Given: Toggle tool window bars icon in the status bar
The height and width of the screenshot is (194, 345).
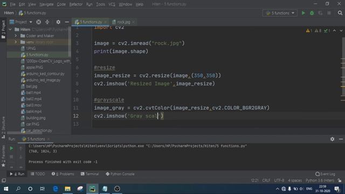Looking at the screenshot, I should 4,181.
